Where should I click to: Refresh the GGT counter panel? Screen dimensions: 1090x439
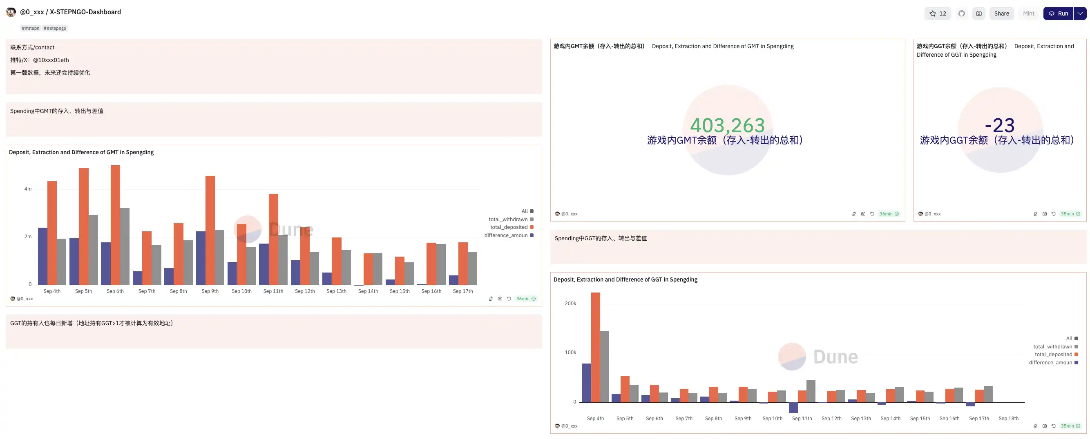click(1054, 214)
